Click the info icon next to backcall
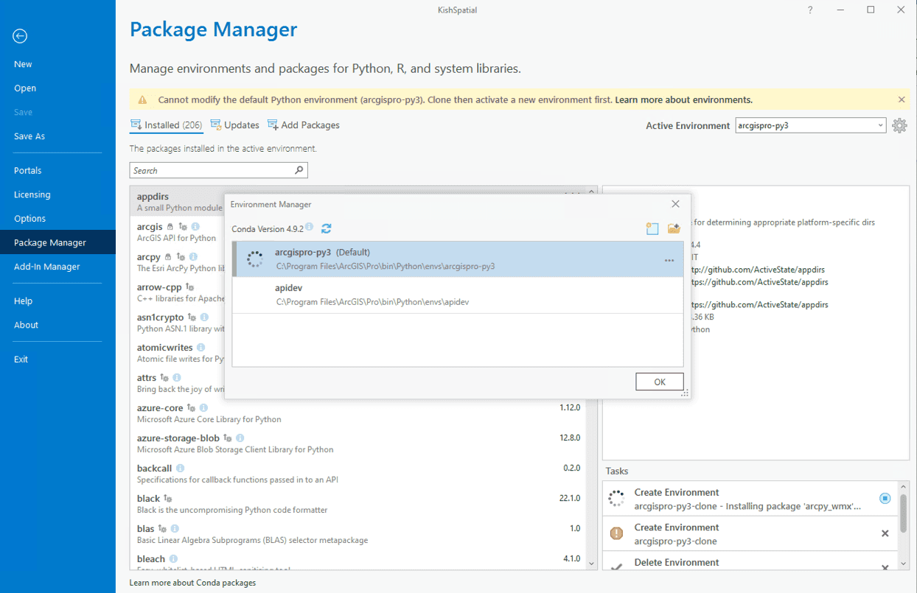The height and width of the screenshot is (593, 917). (180, 469)
